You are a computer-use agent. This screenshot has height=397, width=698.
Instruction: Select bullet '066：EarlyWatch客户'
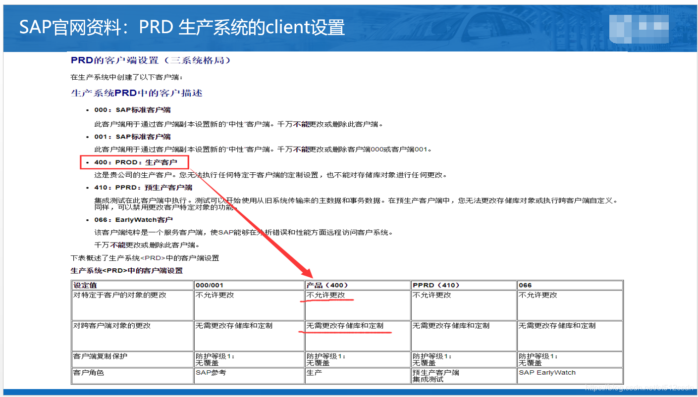click(x=133, y=220)
